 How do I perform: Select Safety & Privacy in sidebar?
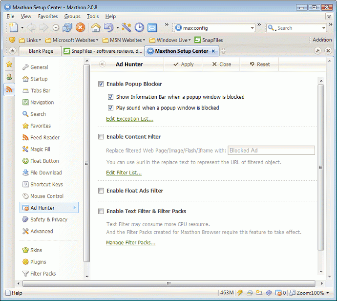click(49, 219)
